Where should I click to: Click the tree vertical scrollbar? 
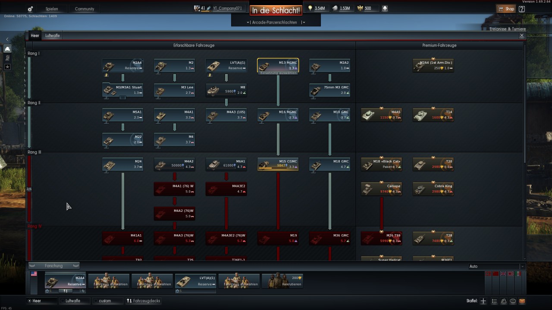(525, 103)
